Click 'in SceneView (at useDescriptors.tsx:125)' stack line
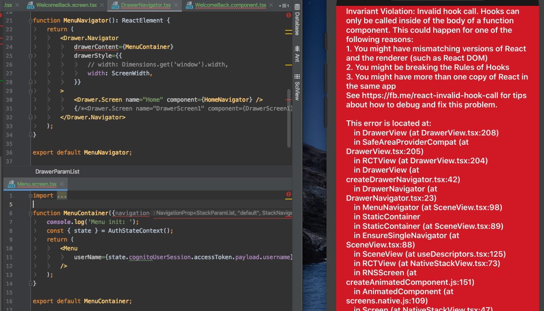 (x=429, y=254)
